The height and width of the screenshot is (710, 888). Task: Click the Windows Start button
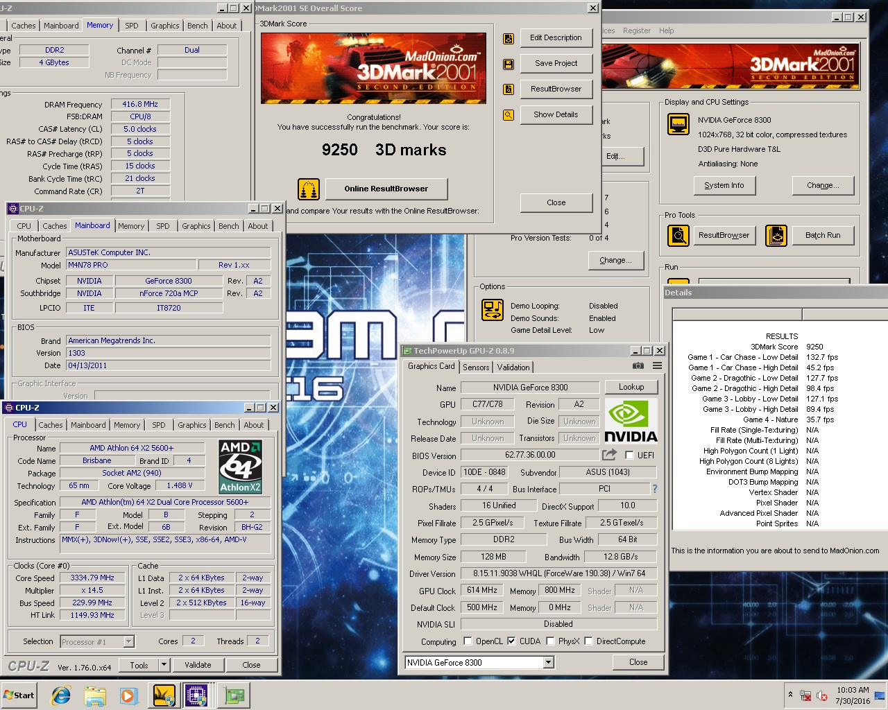[19, 695]
